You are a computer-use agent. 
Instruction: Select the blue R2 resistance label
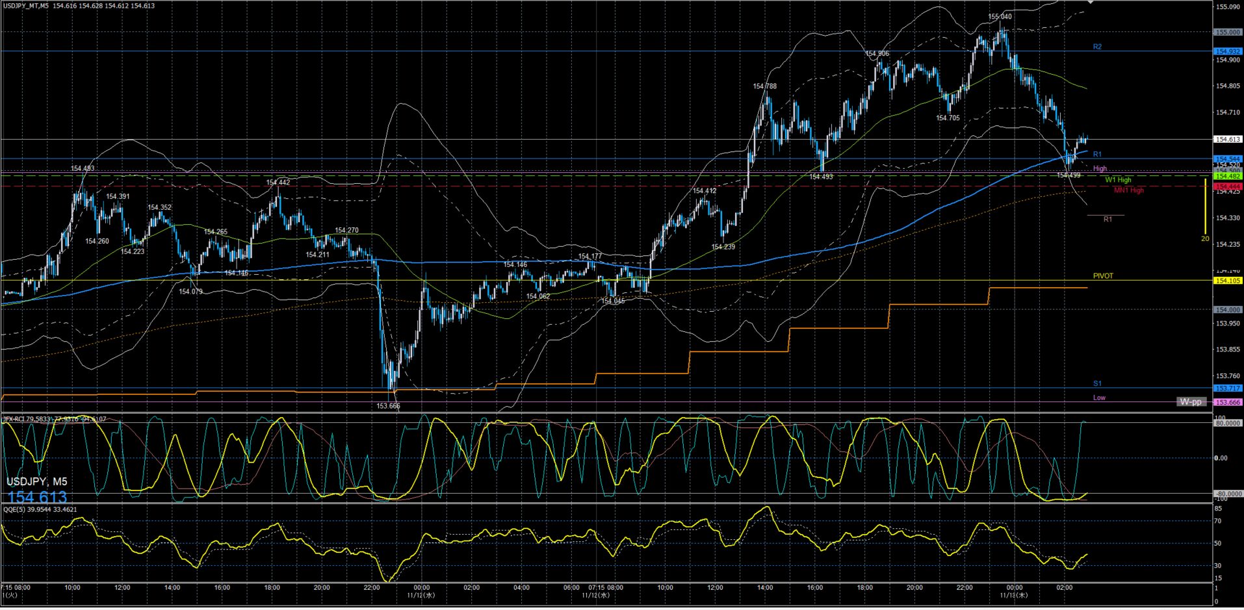click(x=1097, y=47)
